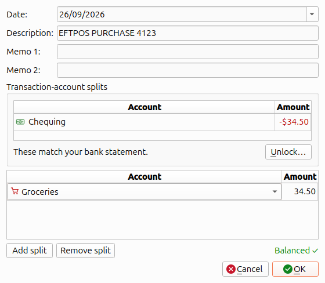
Task: Click the Amount header in upper table
Action: tap(293, 107)
